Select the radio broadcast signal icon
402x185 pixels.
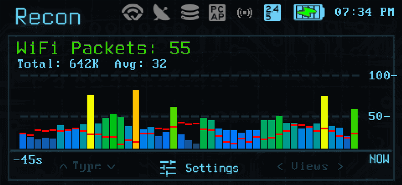click(x=244, y=13)
